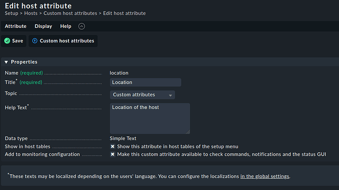Image resolution: width=339 pixels, height=190 pixels.
Task: Collapse the menu bar with the circled chevron
Action: point(82,26)
